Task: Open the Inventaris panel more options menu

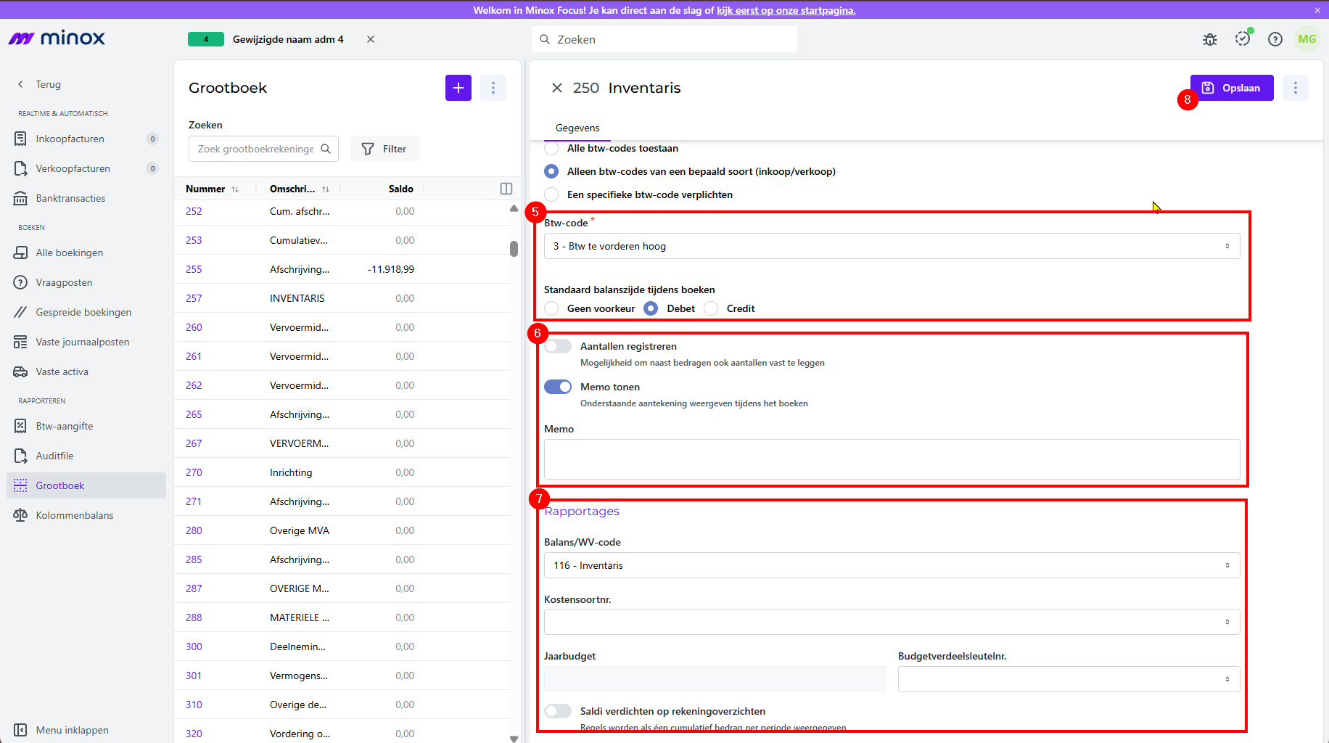Action: click(x=1296, y=88)
